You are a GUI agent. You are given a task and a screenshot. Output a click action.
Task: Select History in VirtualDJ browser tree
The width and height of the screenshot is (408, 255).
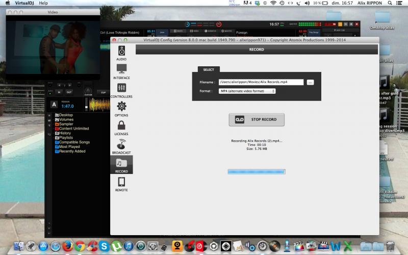coord(63,133)
